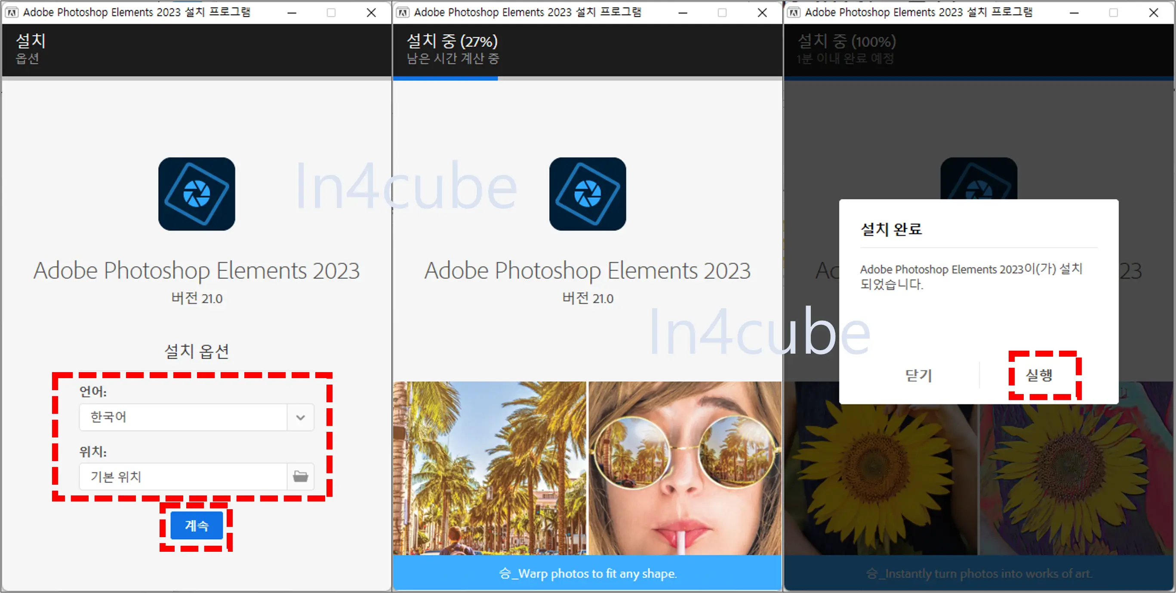This screenshot has width=1176, height=593.
Task: Click the Adobe installer title bar icon in the 27% window
Action: pos(403,12)
